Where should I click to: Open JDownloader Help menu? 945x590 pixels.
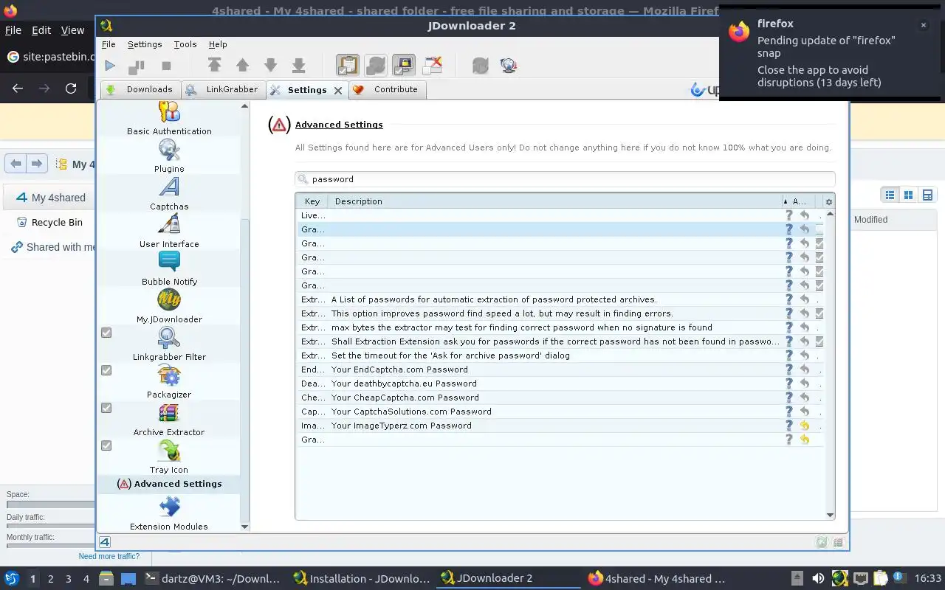click(218, 44)
